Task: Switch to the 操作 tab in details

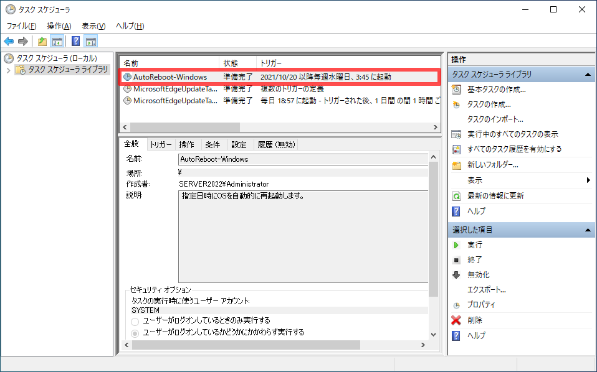Action: coord(187,145)
